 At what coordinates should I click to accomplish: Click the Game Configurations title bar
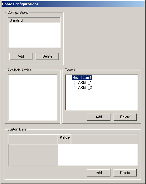(73, 4)
